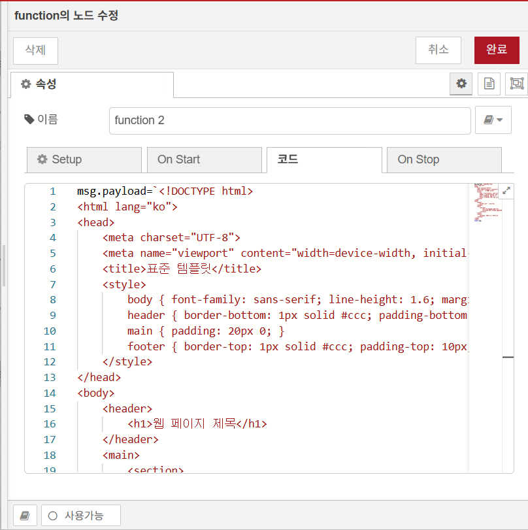
Task: Click the name field containing function 2
Action: 289,120
